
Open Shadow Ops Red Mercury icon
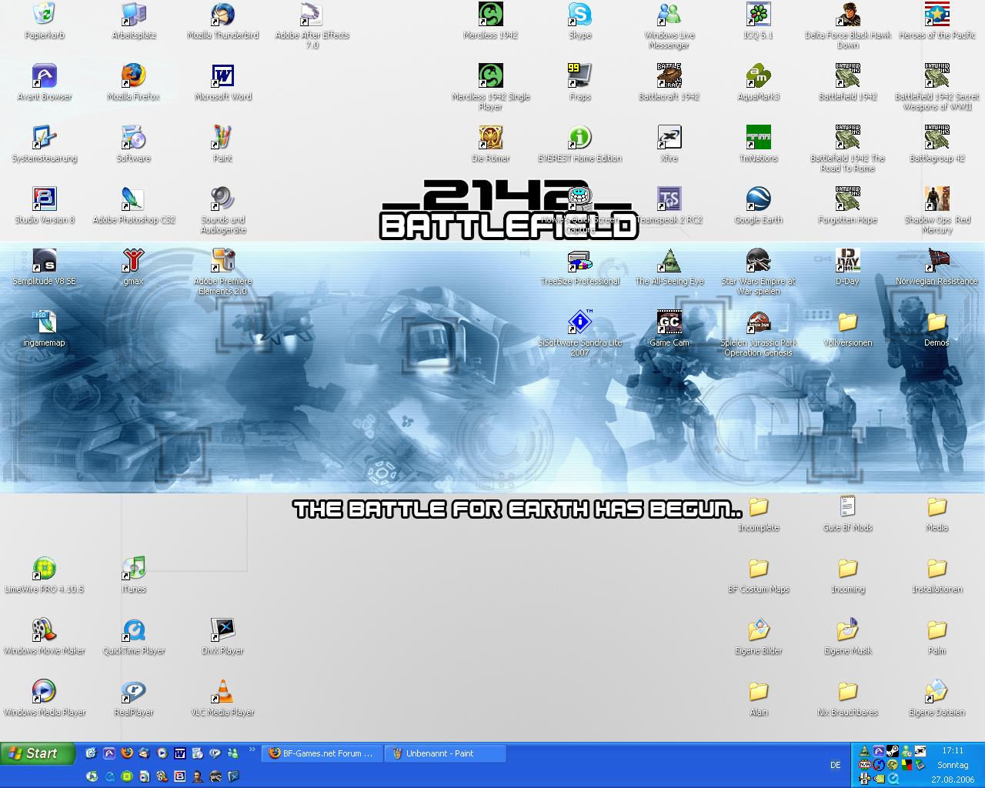(937, 199)
